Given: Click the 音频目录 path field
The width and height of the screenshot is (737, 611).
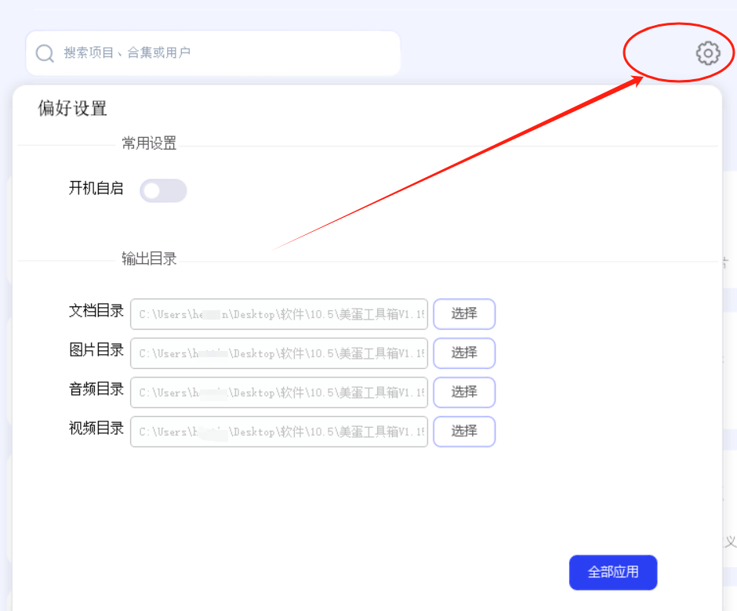Looking at the screenshot, I should point(279,392).
